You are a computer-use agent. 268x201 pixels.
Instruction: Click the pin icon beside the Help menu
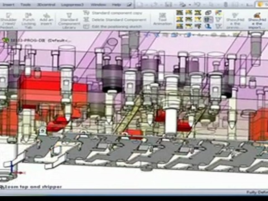129,5
